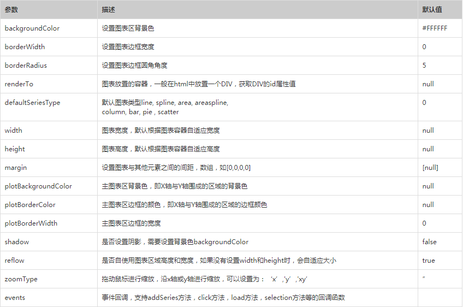This screenshot has width=463, height=307.
Task: Click the description 设置图表边框宽度
Action: 128,46
